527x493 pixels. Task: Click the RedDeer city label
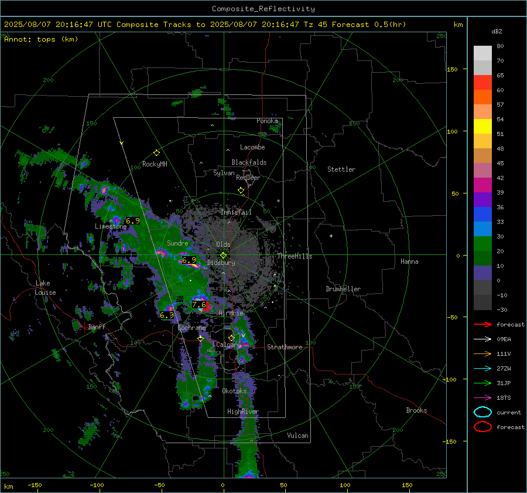[248, 178]
